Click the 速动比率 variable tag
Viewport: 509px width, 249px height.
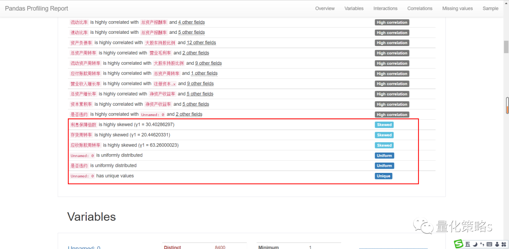79,32
